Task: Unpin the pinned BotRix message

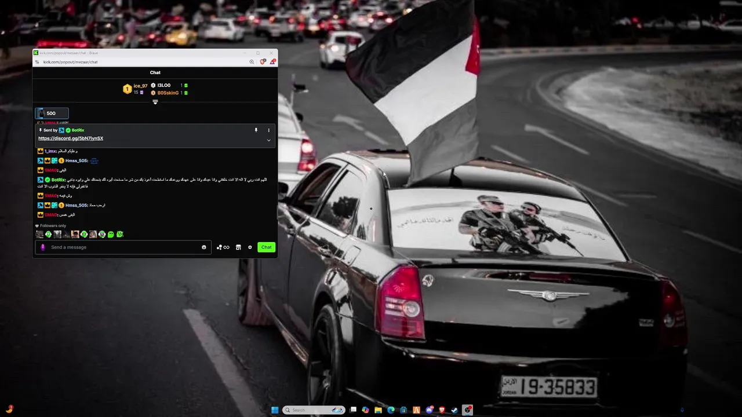Action: coord(256,130)
